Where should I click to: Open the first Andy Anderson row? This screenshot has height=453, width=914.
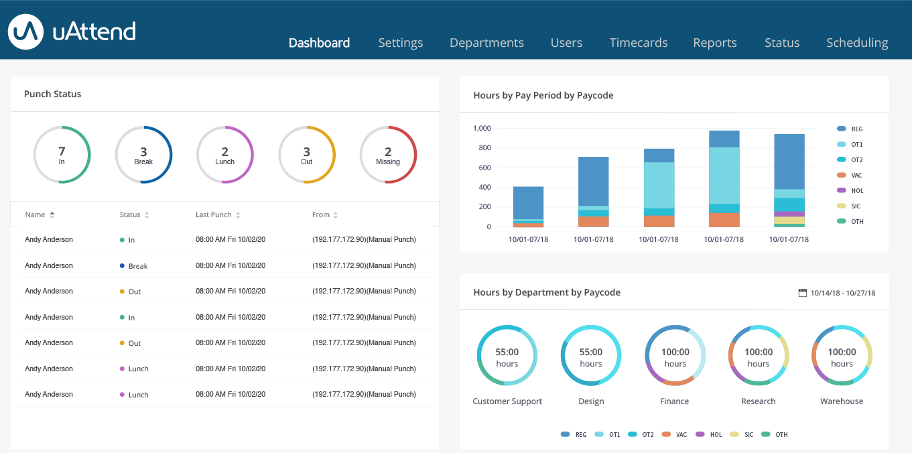(x=49, y=240)
